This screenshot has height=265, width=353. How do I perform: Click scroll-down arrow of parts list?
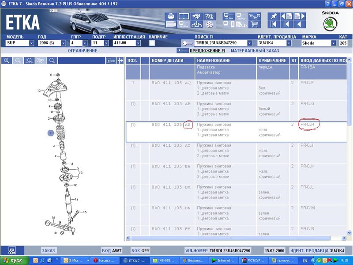(349, 233)
